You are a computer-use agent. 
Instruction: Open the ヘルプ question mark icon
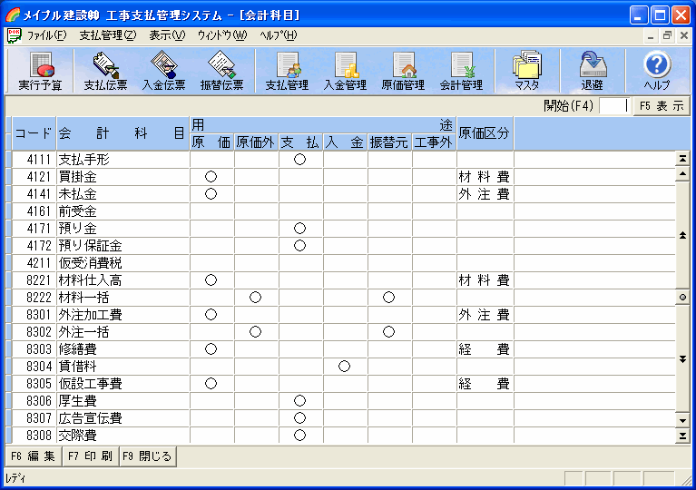(656, 71)
